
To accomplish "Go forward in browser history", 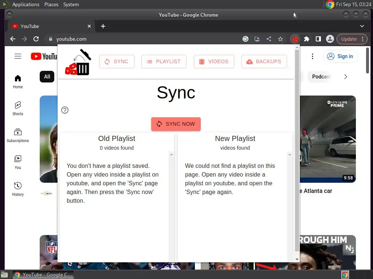I will [x=24, y=39].
